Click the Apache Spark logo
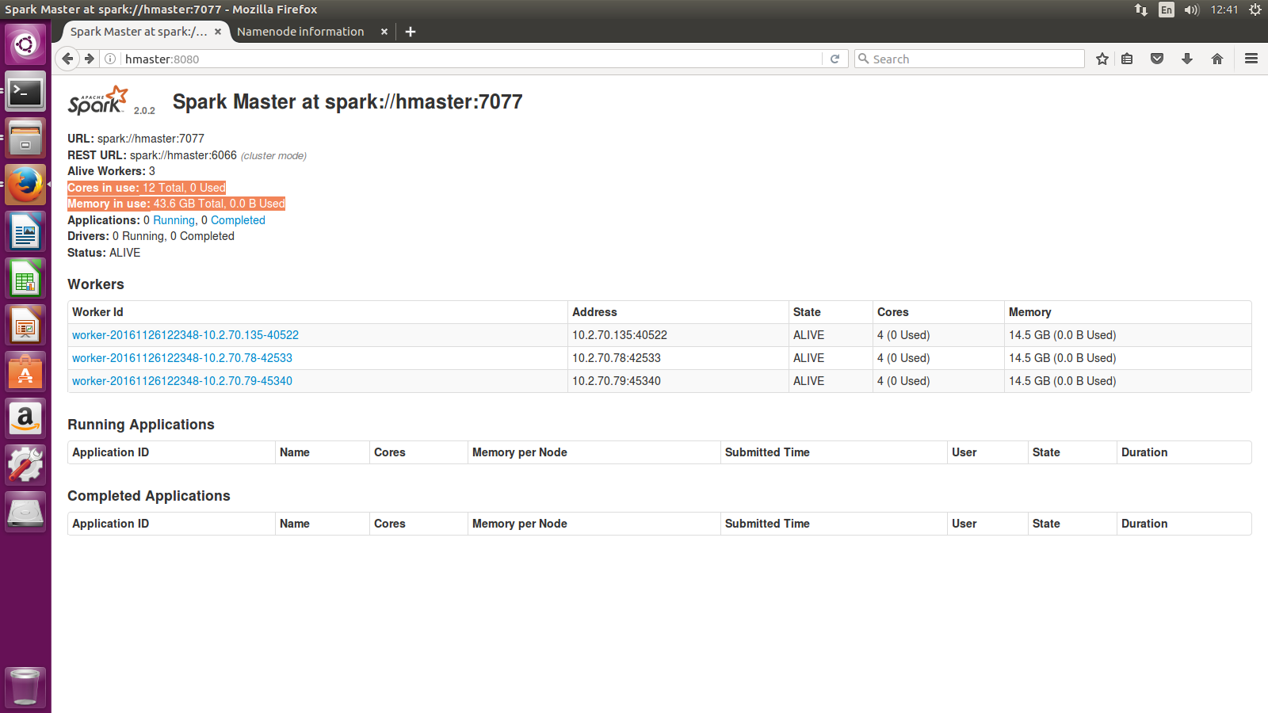 click(x=97, y=101)
